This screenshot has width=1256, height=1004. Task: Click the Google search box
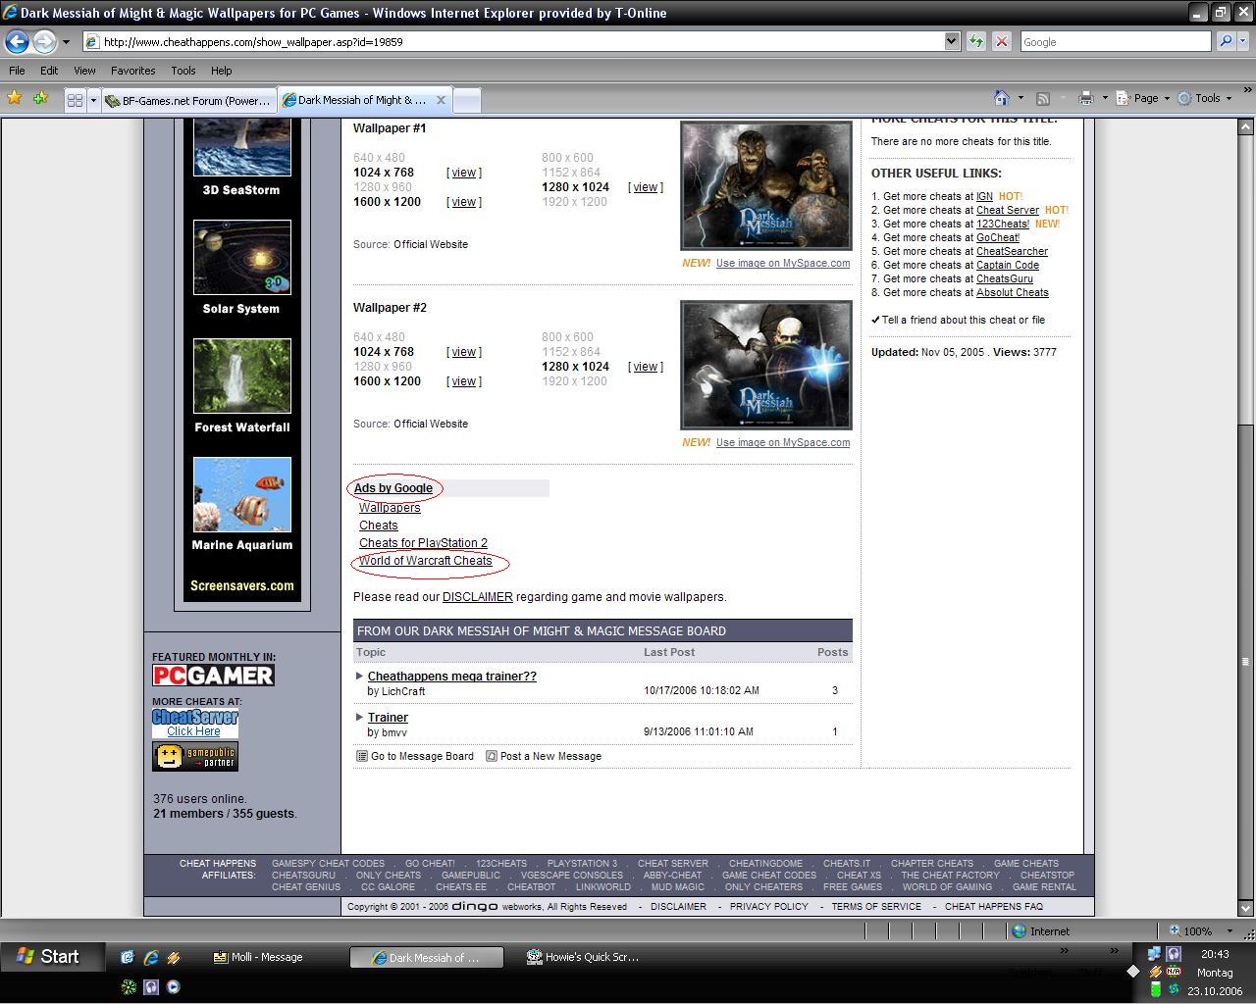tap(1115, 41)
